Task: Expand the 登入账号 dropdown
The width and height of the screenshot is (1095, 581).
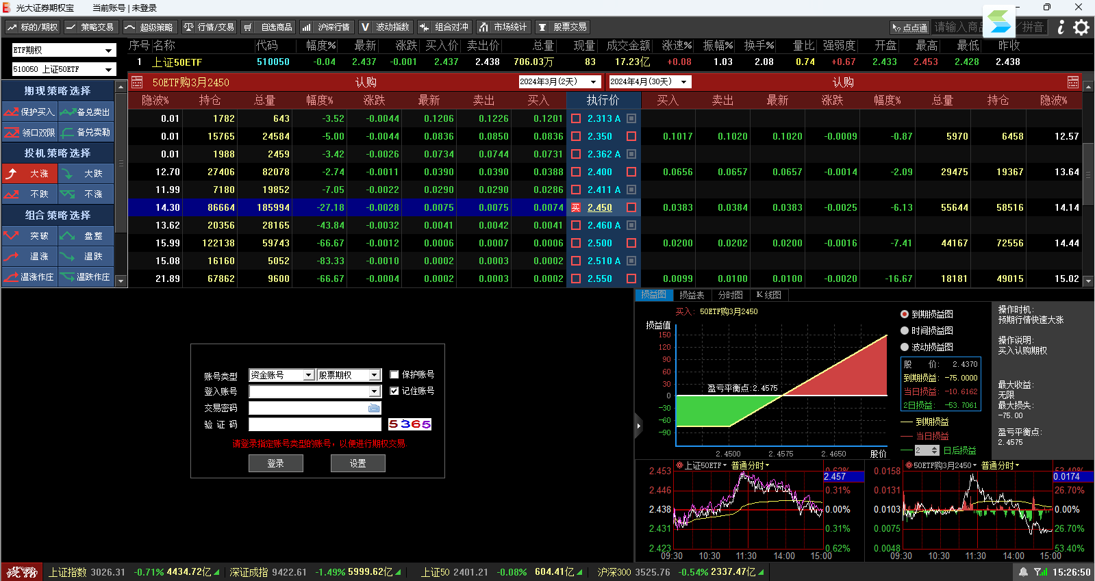Action: click(375, 391)
